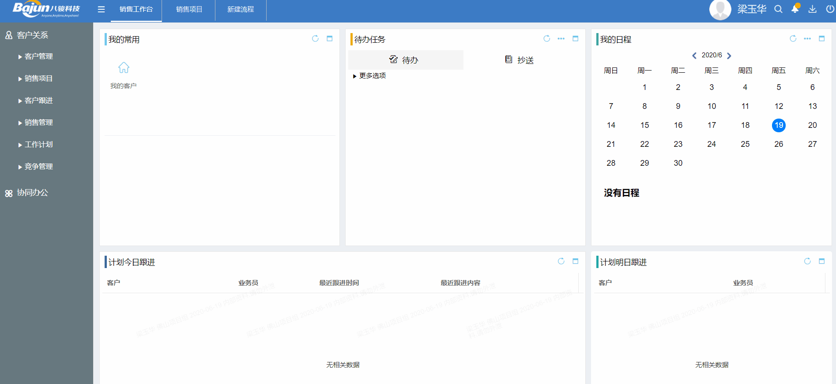Refresh the 计划今日跟进 panel
The height and width of the screenshot is (384, 836).
(x=561, y=261)
